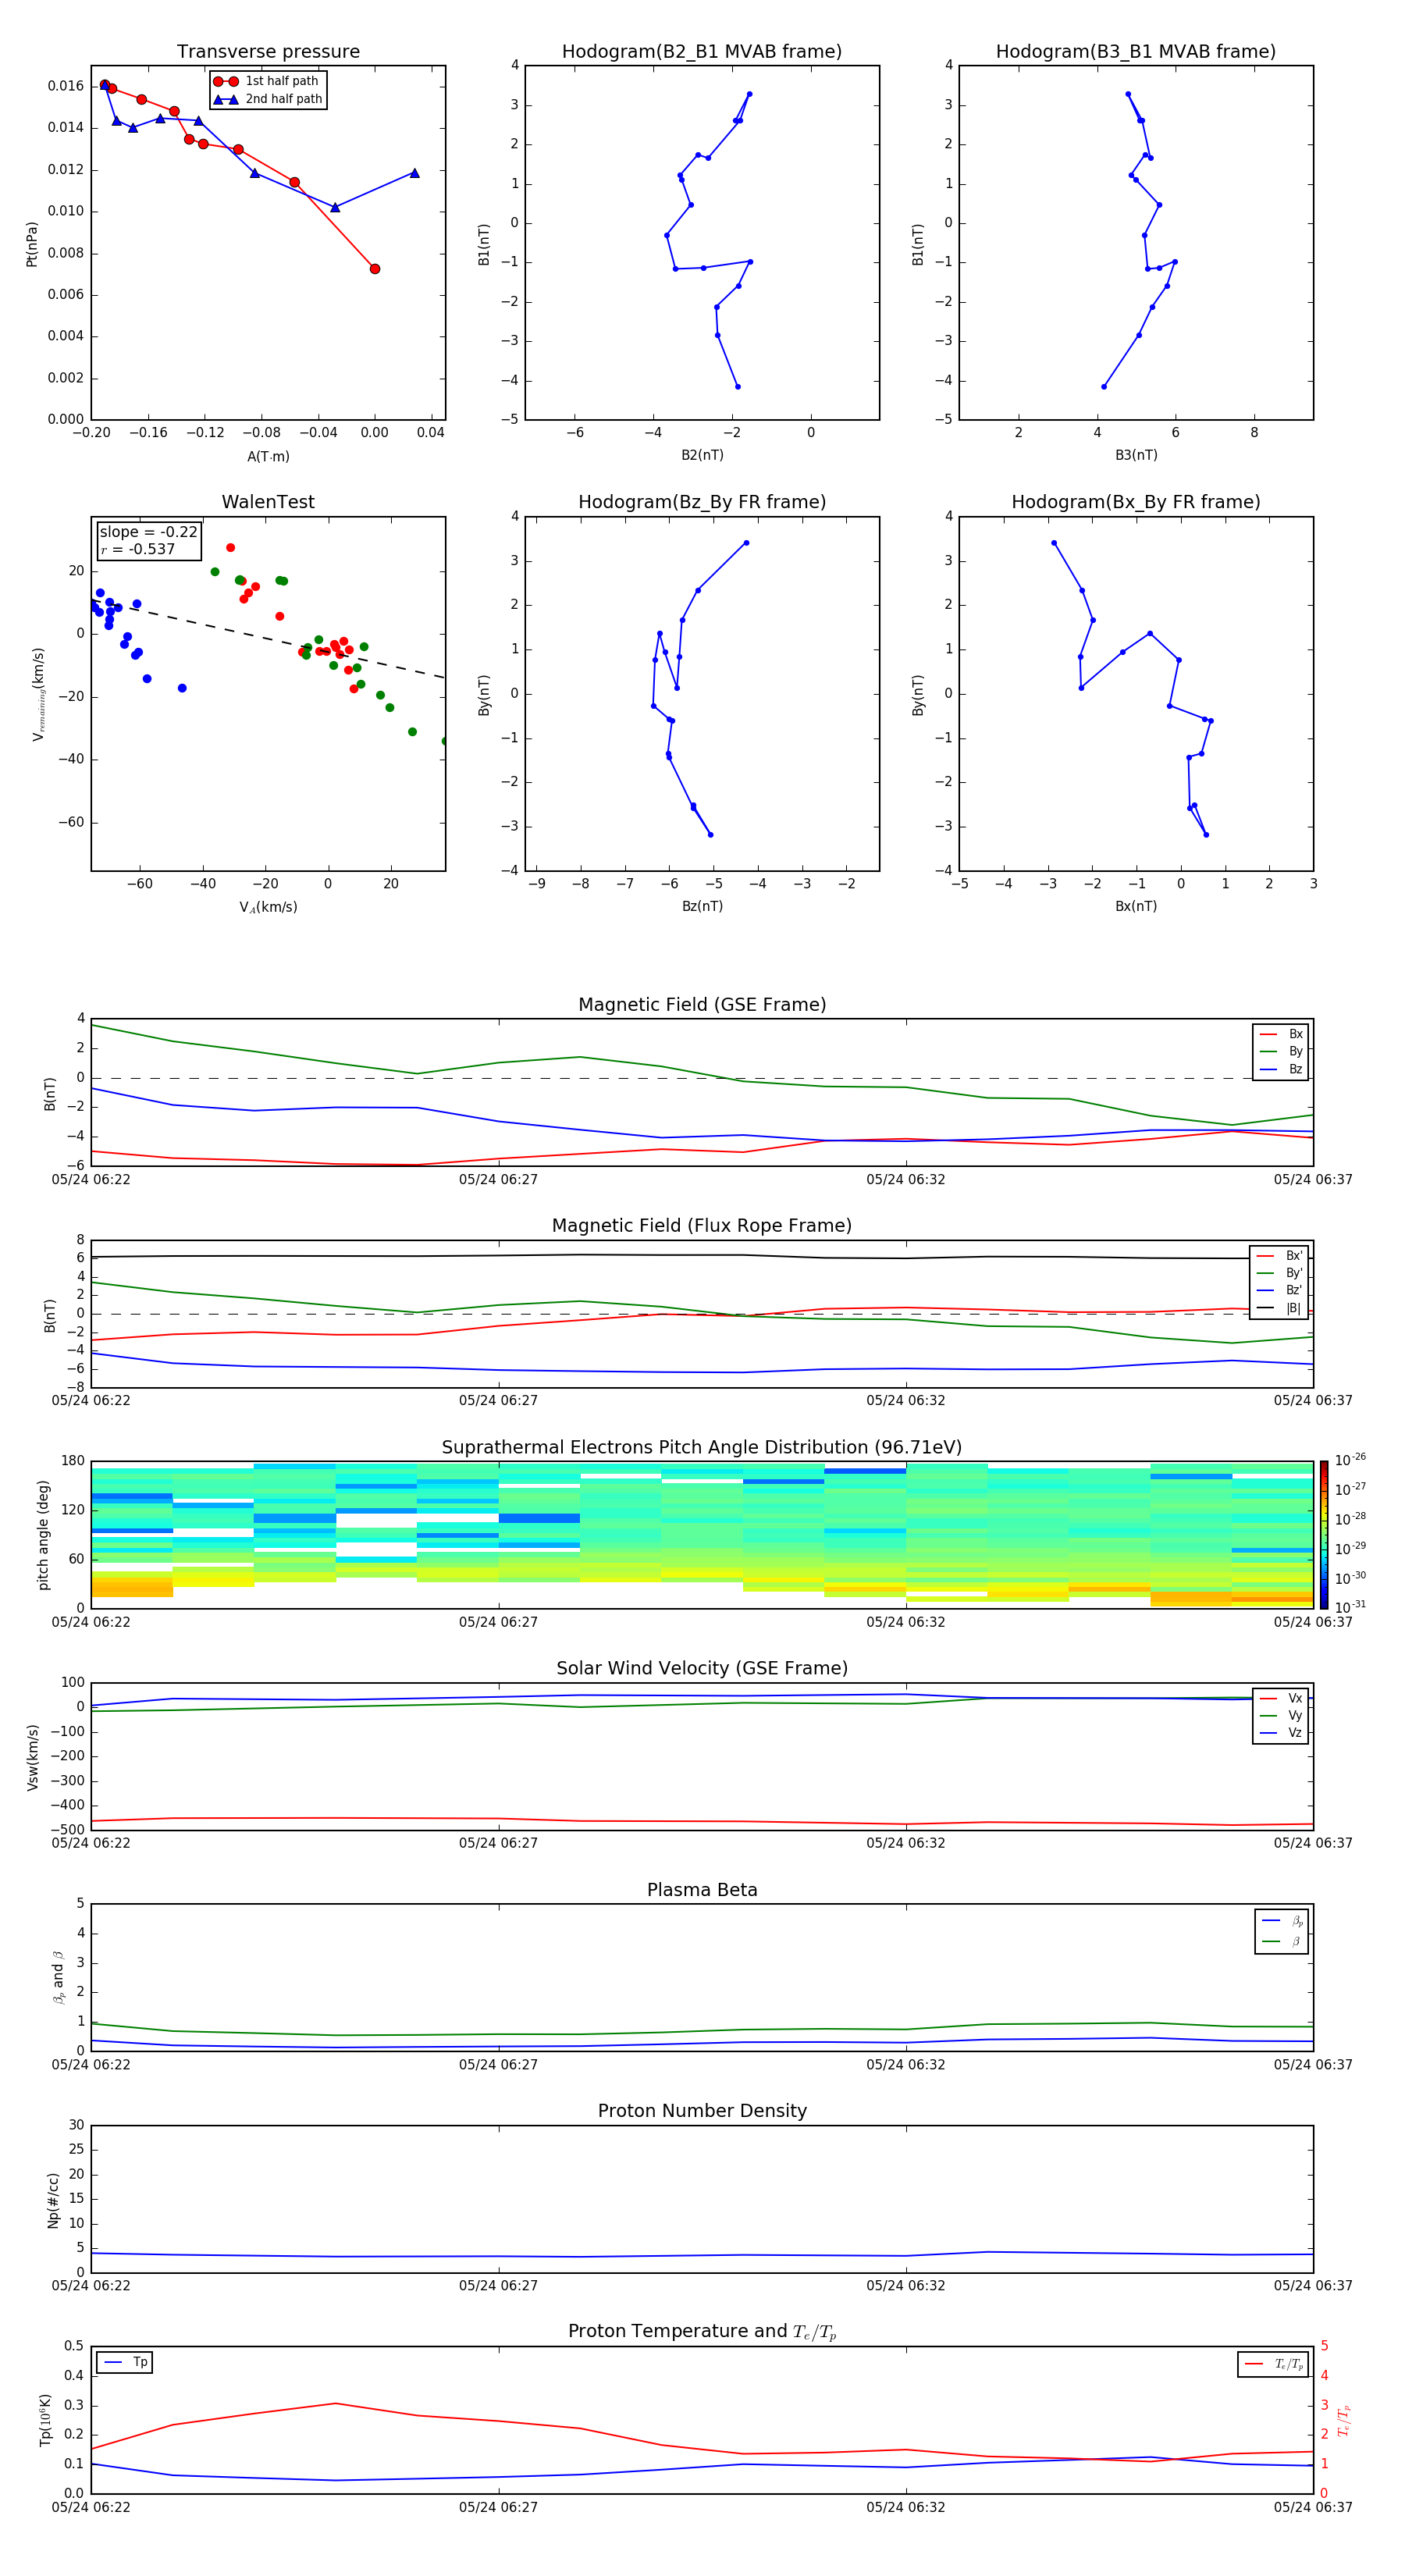
Task: Click the 'Hodogram(Bx_By FR frame)' title
Action: click(x=1136, y=502)
